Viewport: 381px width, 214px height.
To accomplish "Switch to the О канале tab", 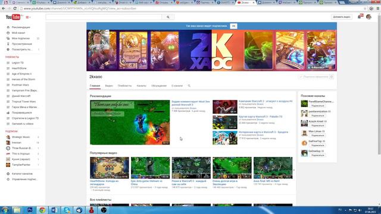I will [177, 86].
